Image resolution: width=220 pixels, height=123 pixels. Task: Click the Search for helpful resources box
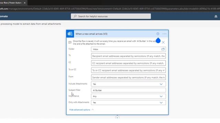pyautogui.click(x=111, y=16)
